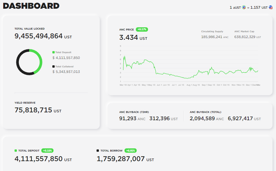
Task: Click the ANC Buyback (72HR) ANC amount
Action: 128,118
